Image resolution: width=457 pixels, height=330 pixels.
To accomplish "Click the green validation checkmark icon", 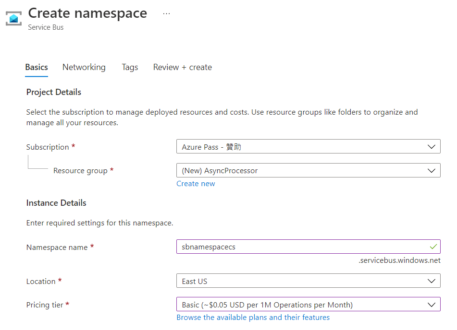I will (433, 247).
